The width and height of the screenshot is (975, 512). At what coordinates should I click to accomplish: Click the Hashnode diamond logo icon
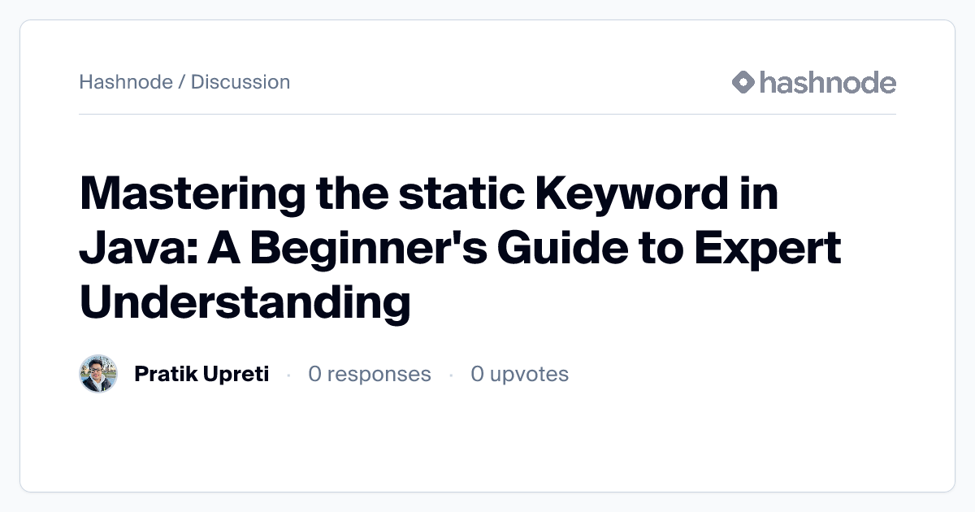click(x=743, y=82)
